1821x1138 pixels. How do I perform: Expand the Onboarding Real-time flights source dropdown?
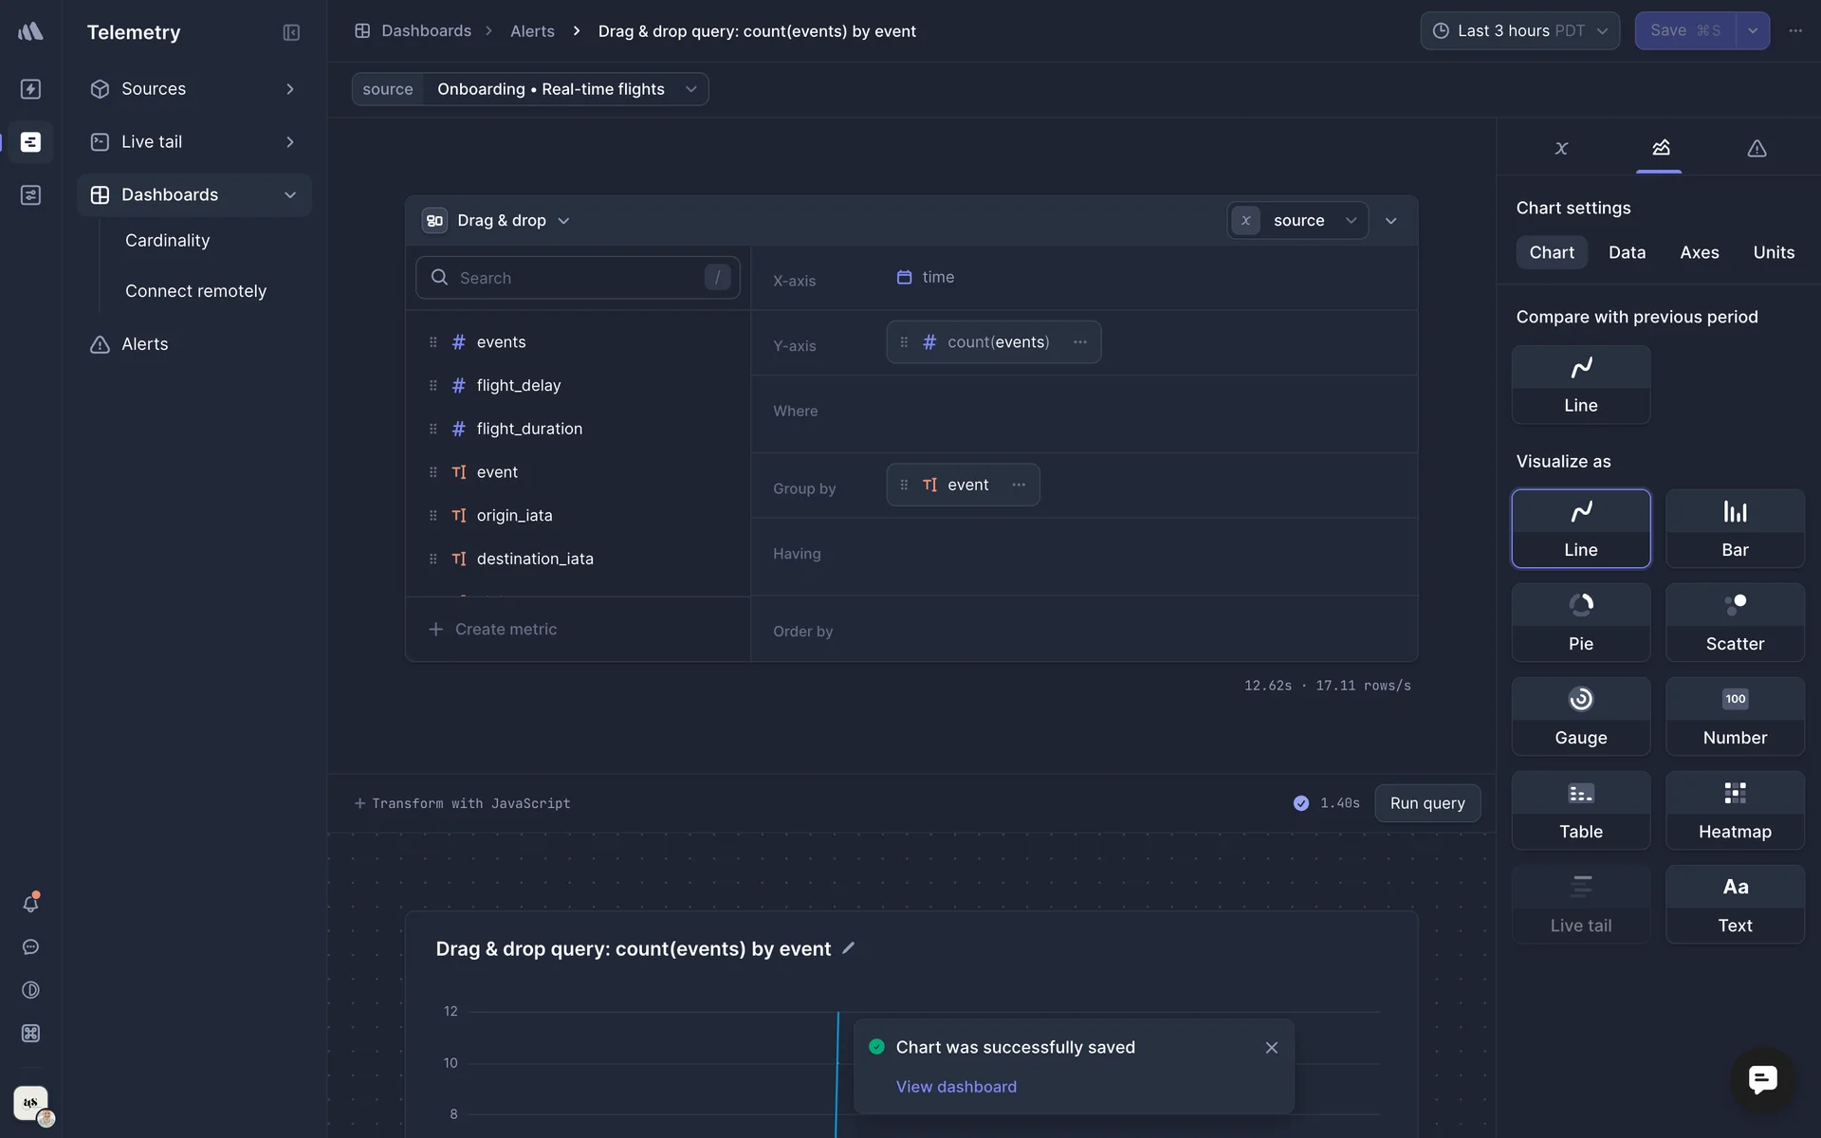[565, 89]
